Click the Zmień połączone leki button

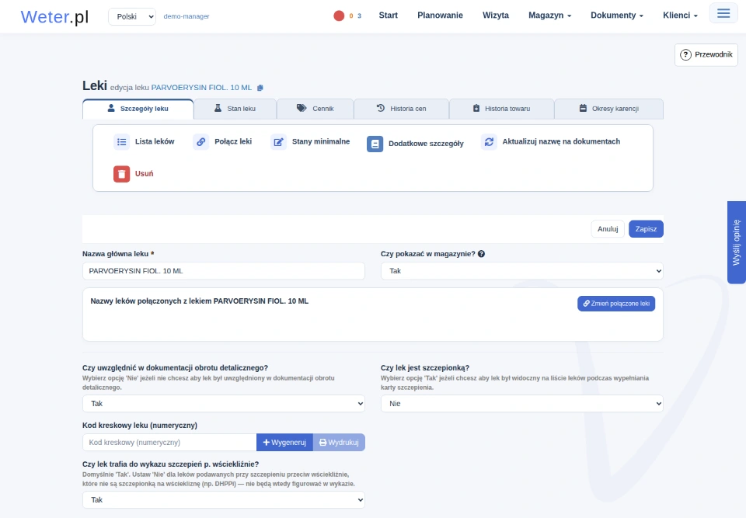[616, 304]
